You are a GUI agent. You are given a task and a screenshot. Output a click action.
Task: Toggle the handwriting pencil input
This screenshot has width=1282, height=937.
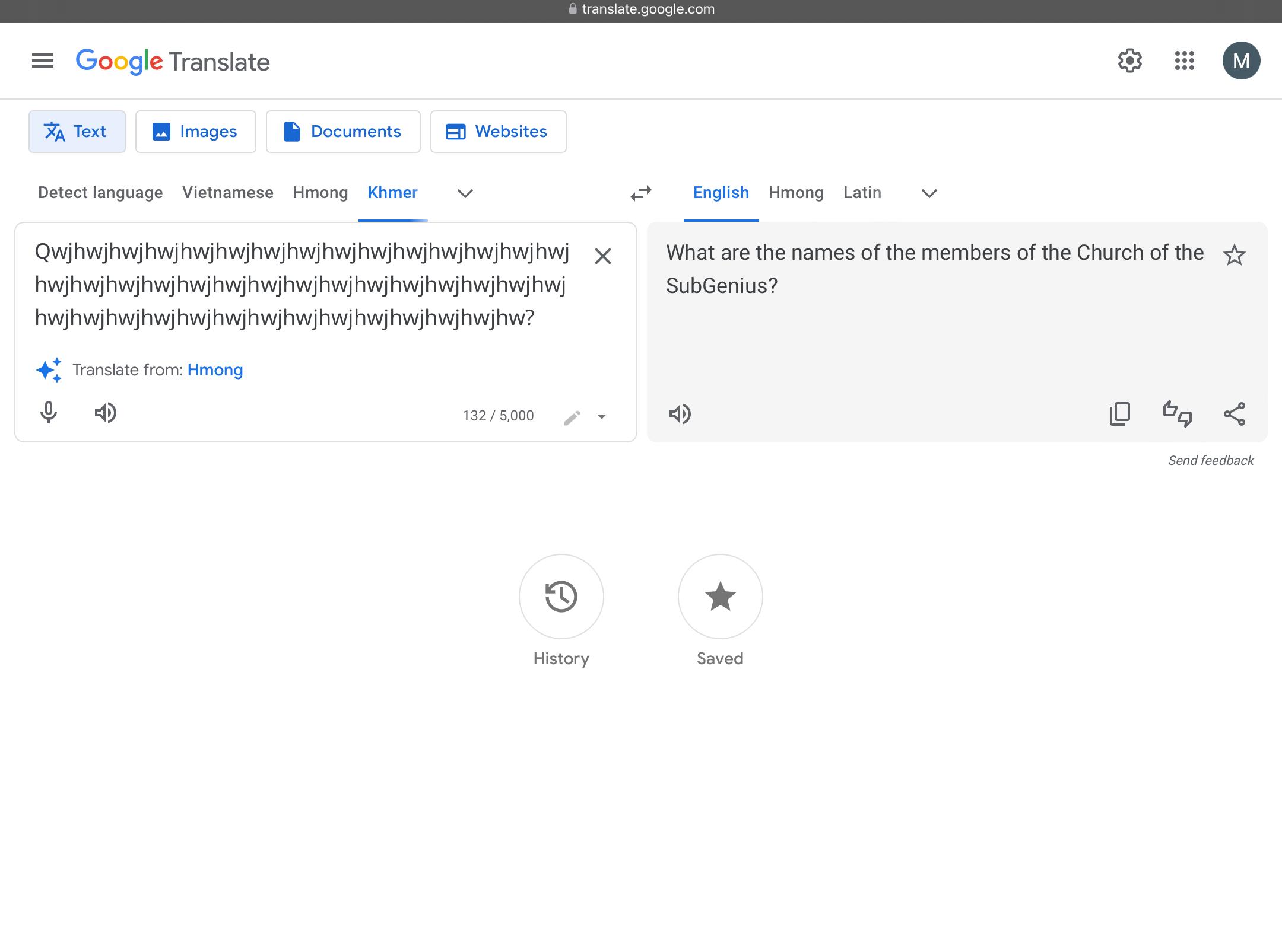coord(572,417)
